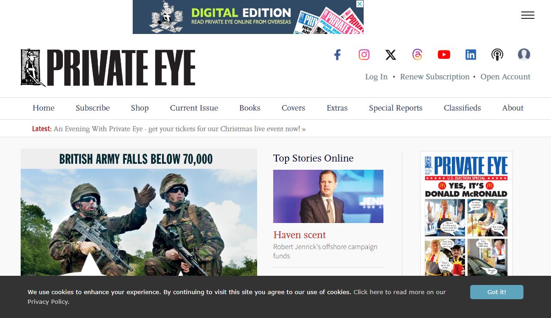This screenshot has width=551, height=318.
Task: Open the Current Issue menu item
Action: pyautogui.click(x=194, y=108)
